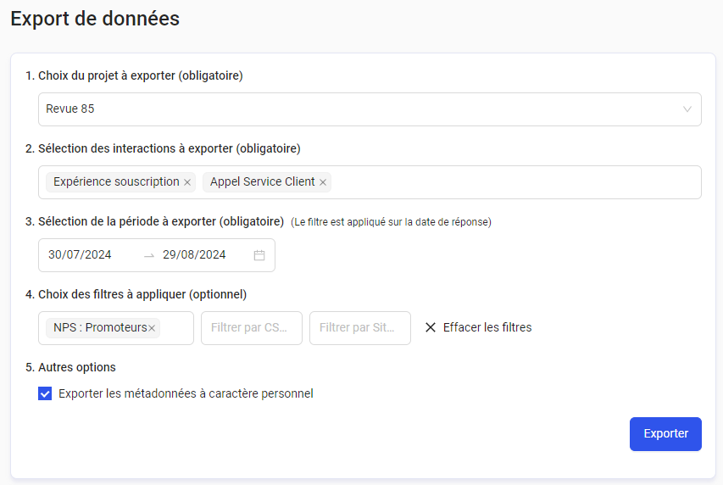Click the X icon beside Effacer les filtres
The width and height of the screenshot is (723, 485).
click(x=431, y=327)
